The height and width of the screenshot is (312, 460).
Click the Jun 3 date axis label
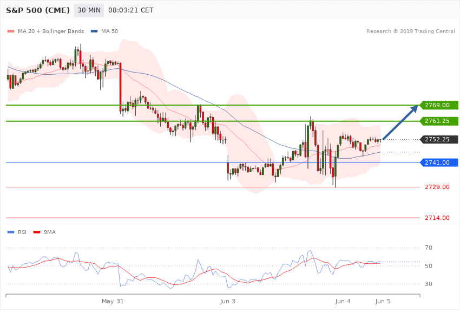pos(228,301)
